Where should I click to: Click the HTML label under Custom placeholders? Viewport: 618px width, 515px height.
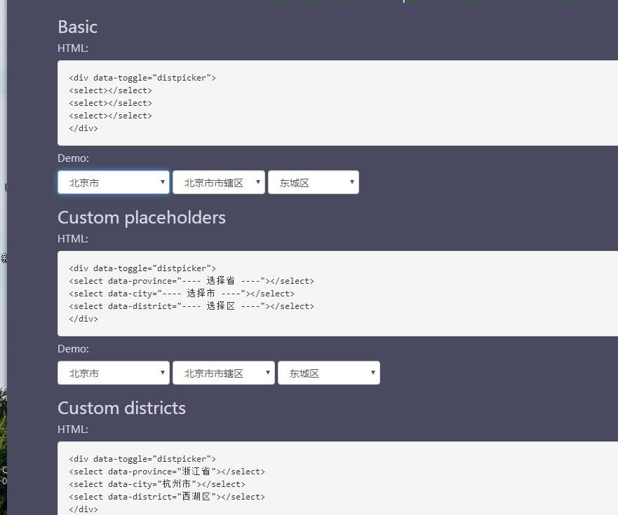(x=73, y=239)
